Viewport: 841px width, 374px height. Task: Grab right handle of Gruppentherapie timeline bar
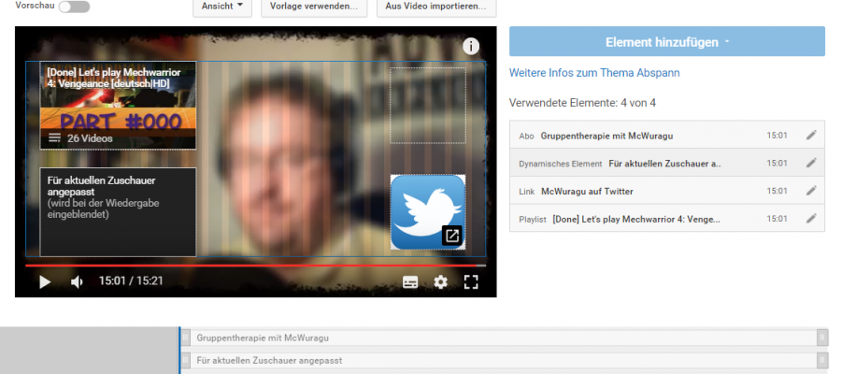tap(822, 338)
